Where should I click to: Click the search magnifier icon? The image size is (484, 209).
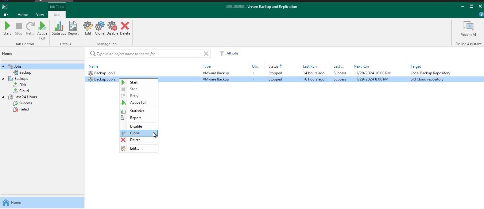[93, 54]
